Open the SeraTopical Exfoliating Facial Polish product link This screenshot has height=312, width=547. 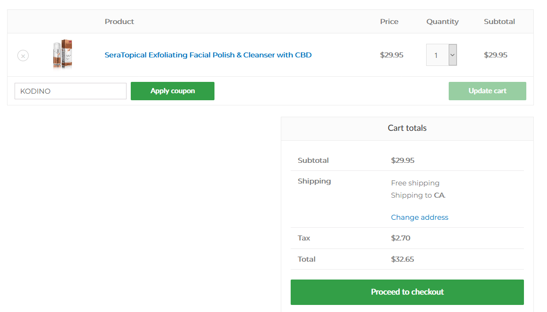(208, 55)
